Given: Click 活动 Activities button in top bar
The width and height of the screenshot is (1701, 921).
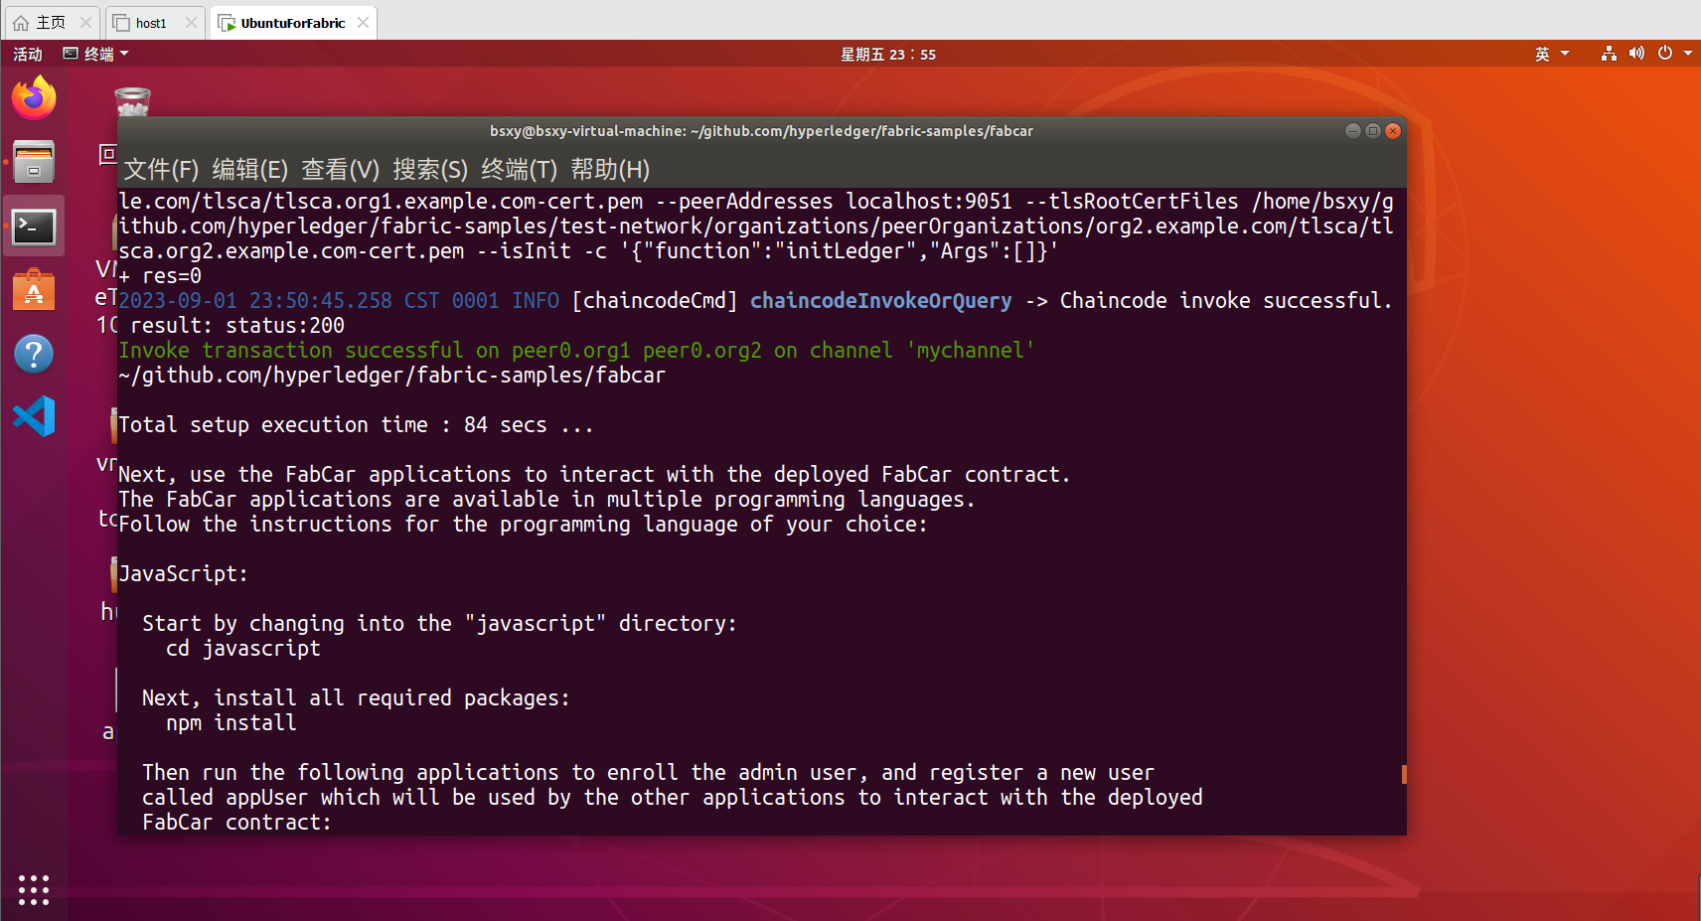Looking at the screenshot, I should tap(28, 54).
